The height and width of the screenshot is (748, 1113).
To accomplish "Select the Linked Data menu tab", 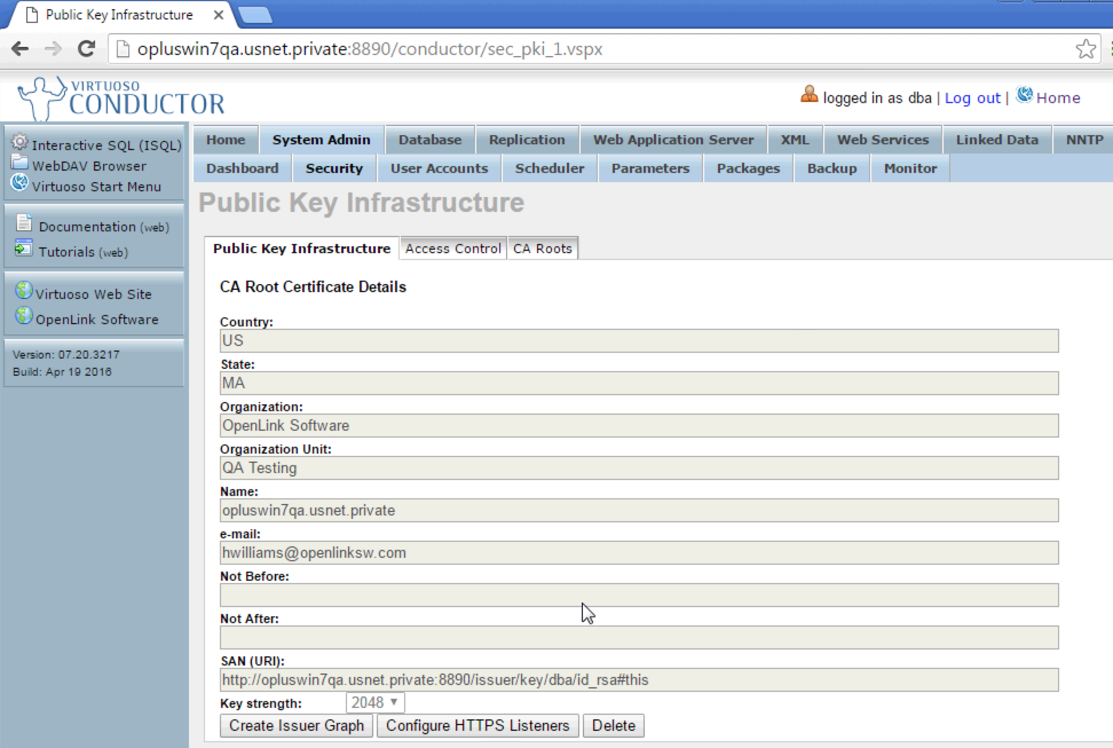I will click(x=996, y=140).
